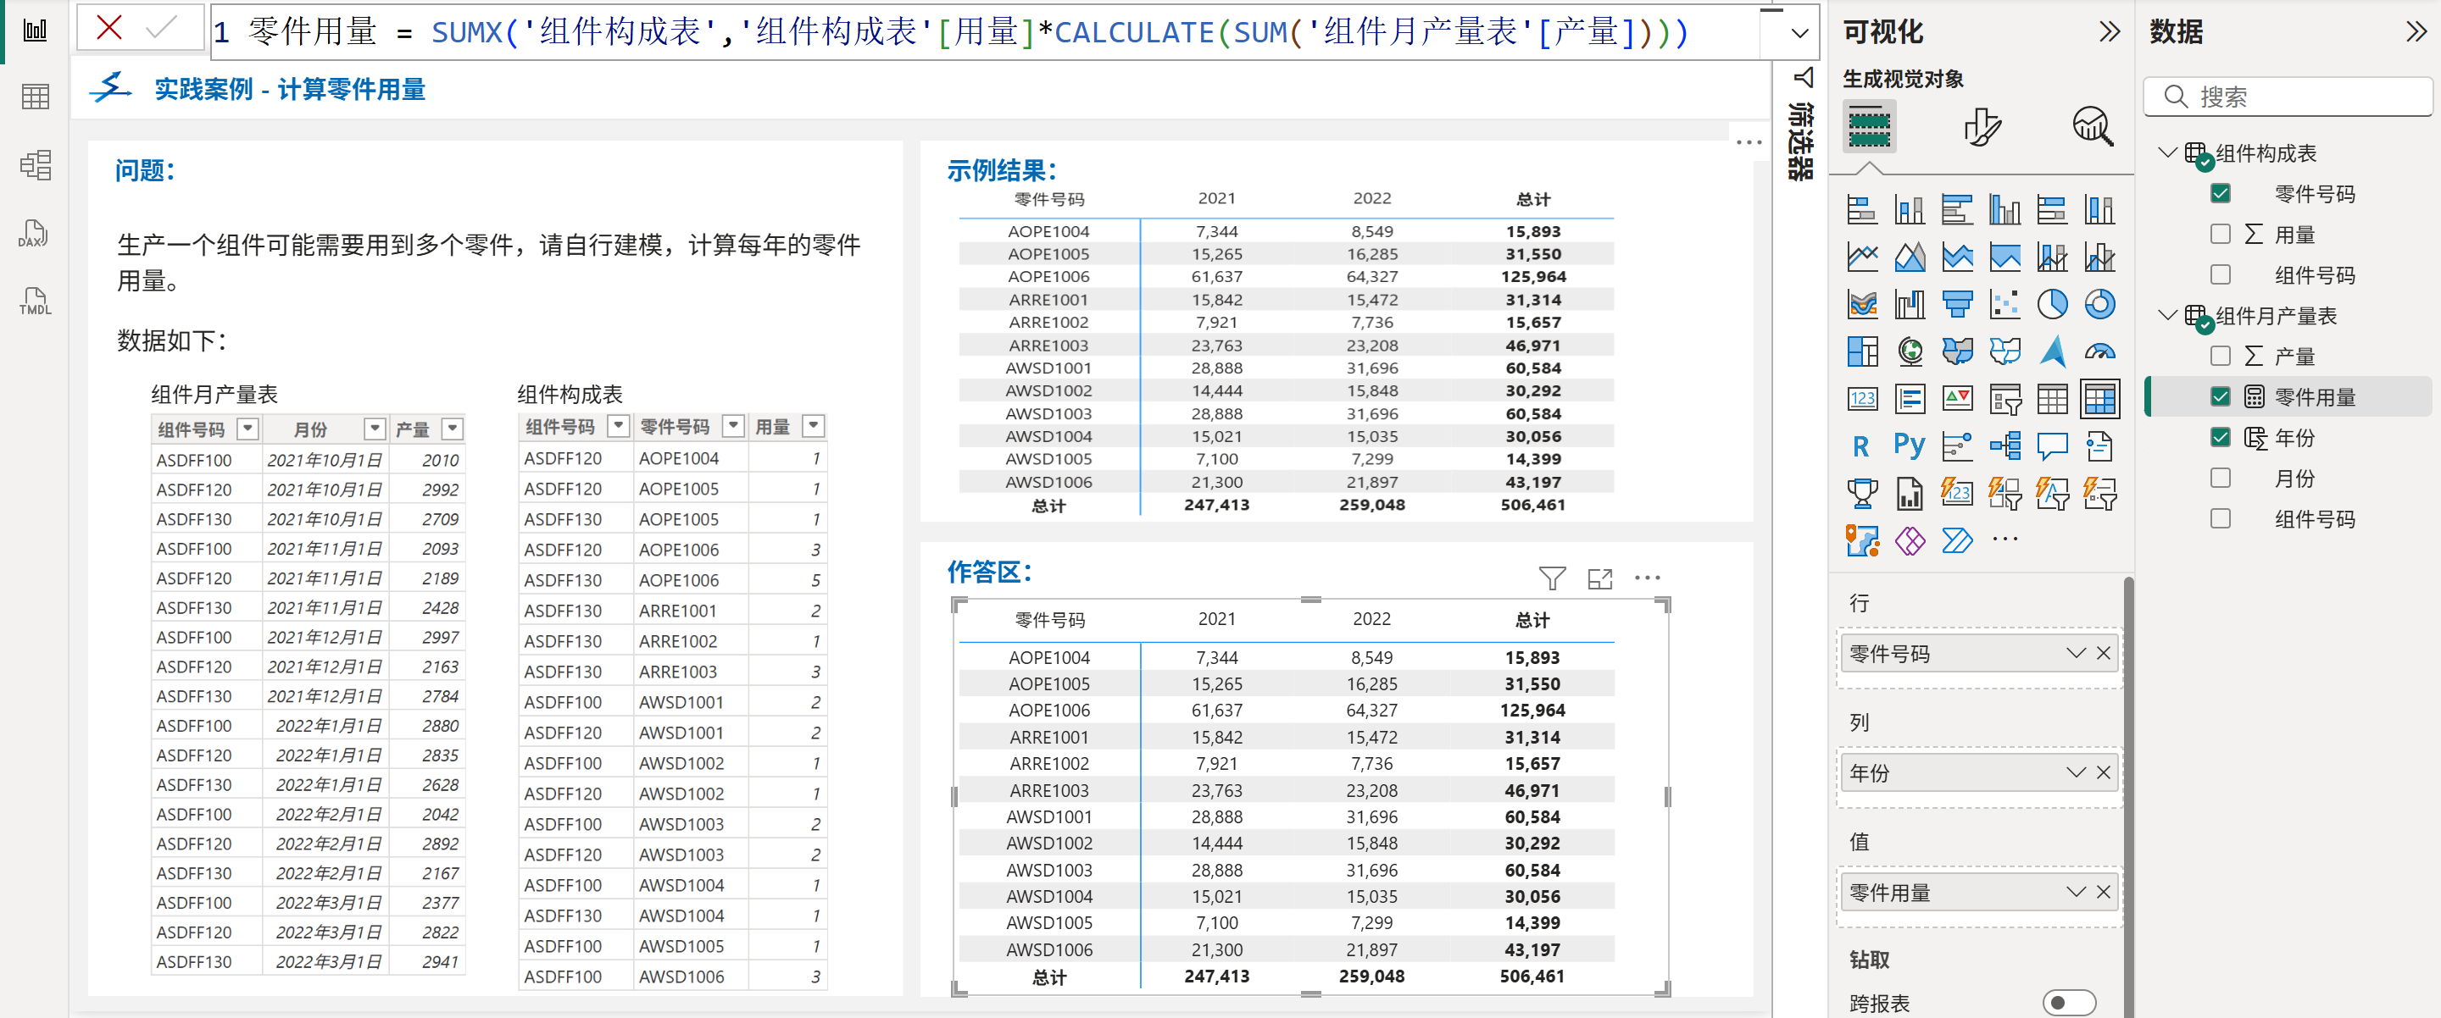Open the analytics pane tab

tap(2093, 126)
